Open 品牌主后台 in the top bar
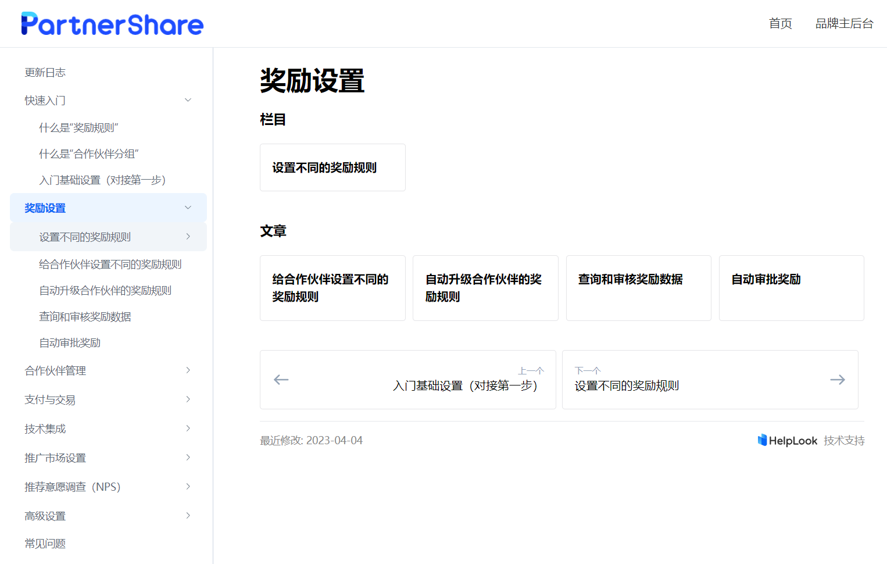 844,24
